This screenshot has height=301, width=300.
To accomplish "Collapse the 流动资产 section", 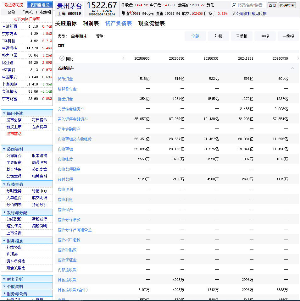I will pos(292,68).
